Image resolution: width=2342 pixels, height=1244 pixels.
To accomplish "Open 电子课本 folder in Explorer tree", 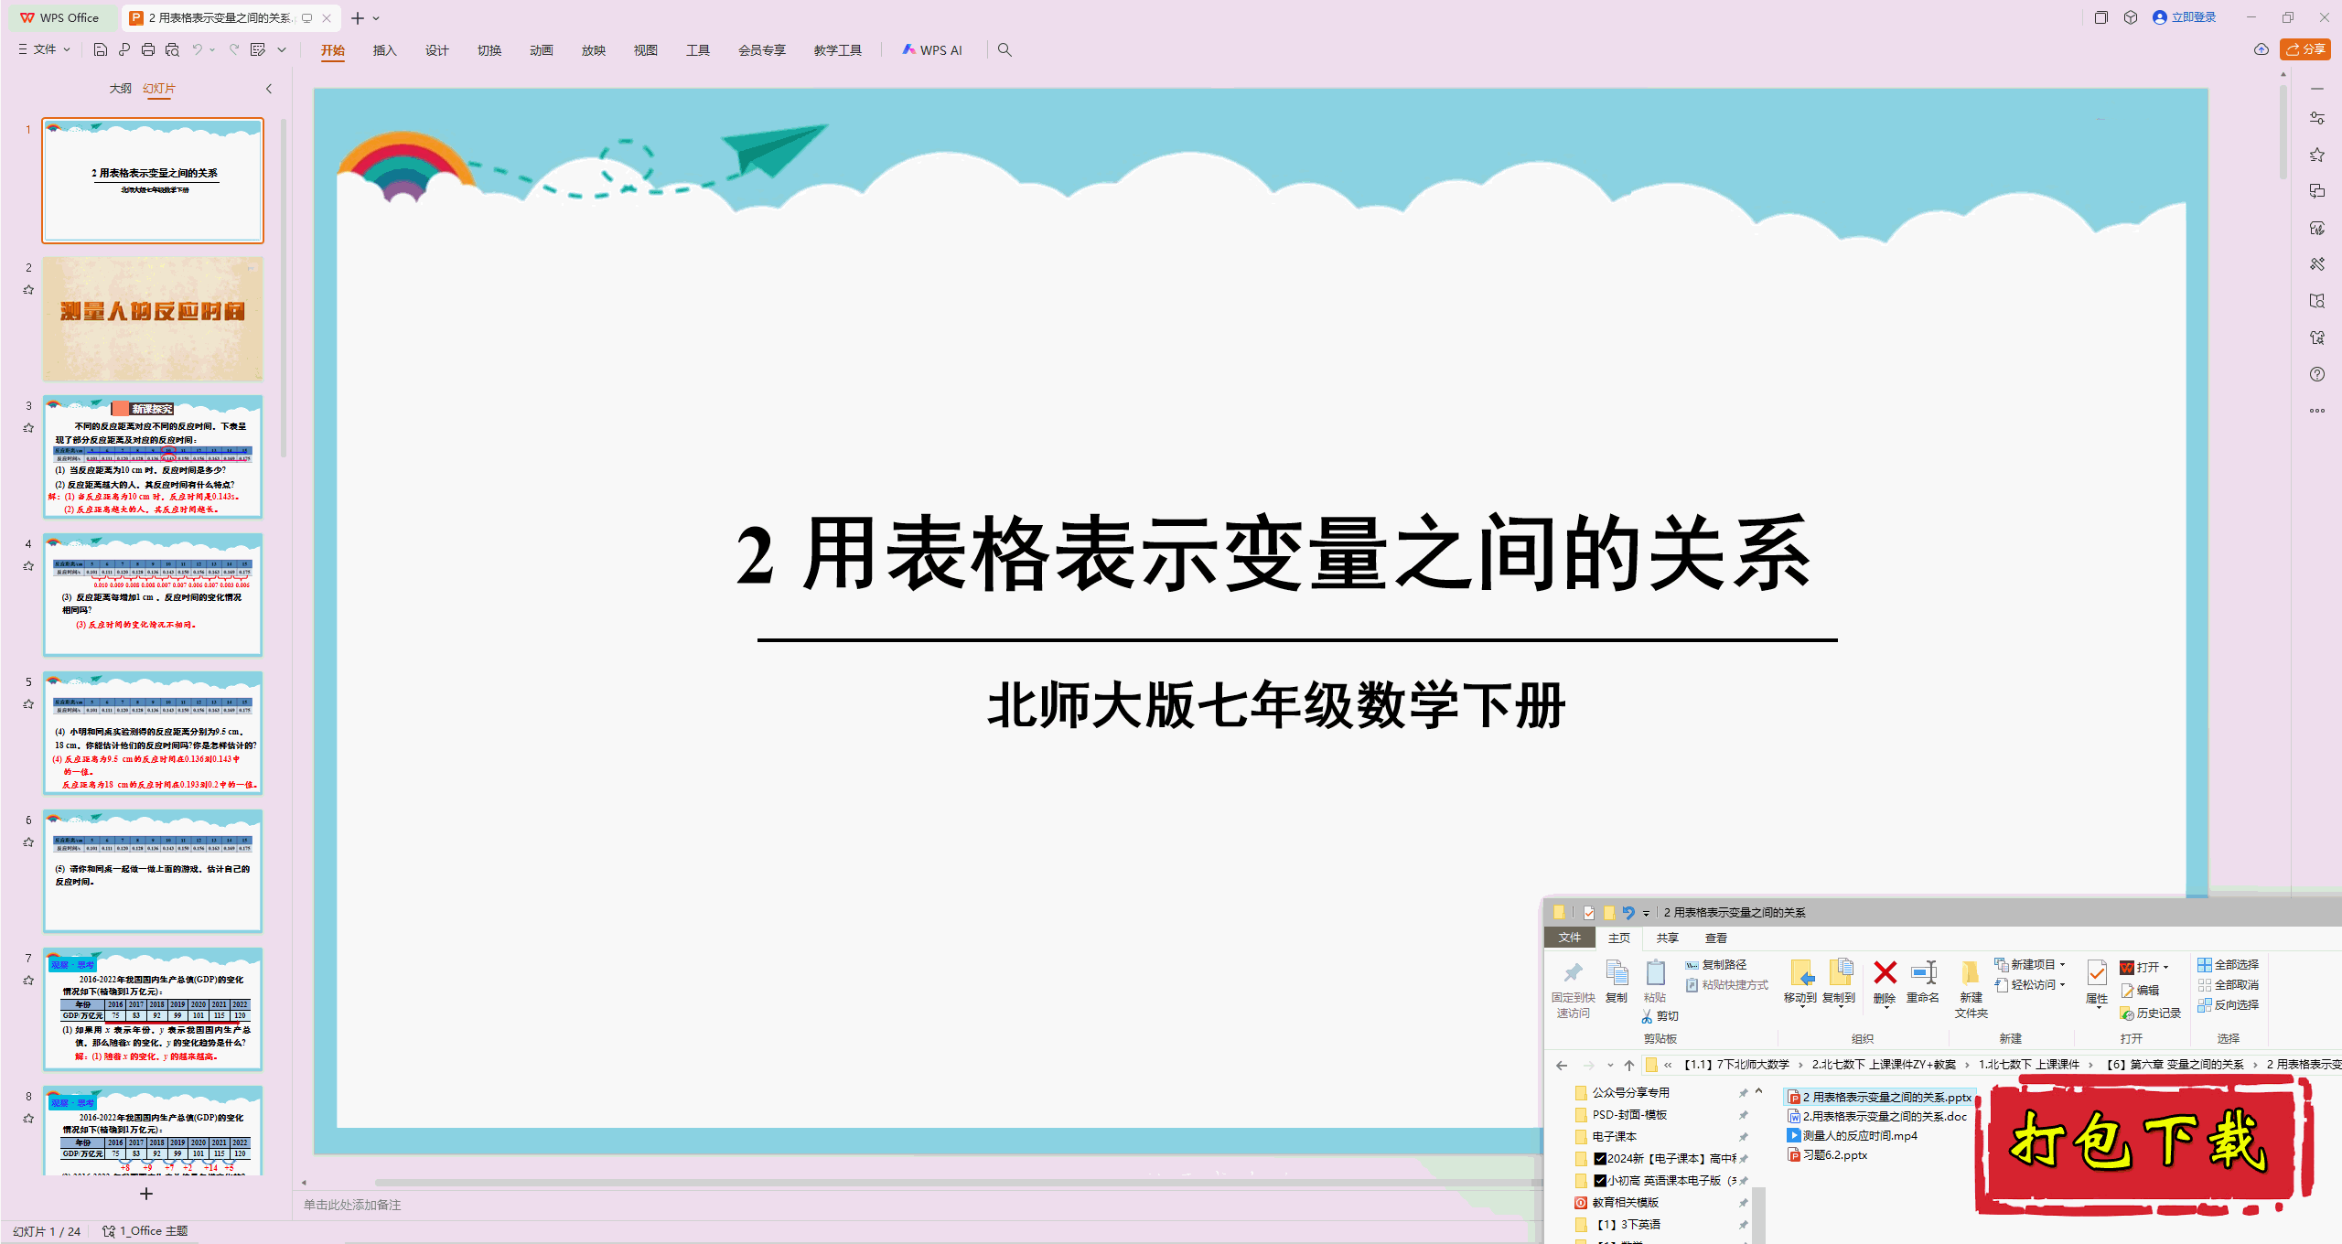I will click(x=1614, y=1137).
